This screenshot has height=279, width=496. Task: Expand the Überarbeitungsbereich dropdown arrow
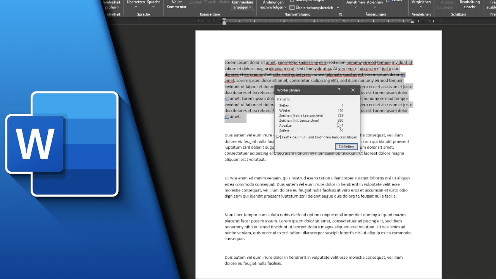(338, 8)
